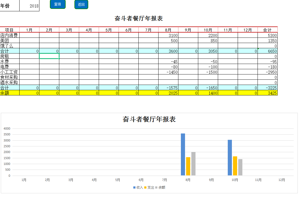Screen dimensions: 300x198
Task: Click the blue 收入 bar for 8月
Action: pyautogui.click(x=183, y=154)
